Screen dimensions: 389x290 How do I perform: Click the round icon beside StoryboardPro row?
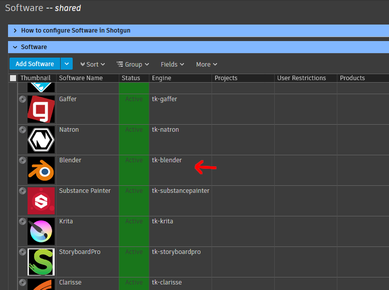tap(23, 252)
